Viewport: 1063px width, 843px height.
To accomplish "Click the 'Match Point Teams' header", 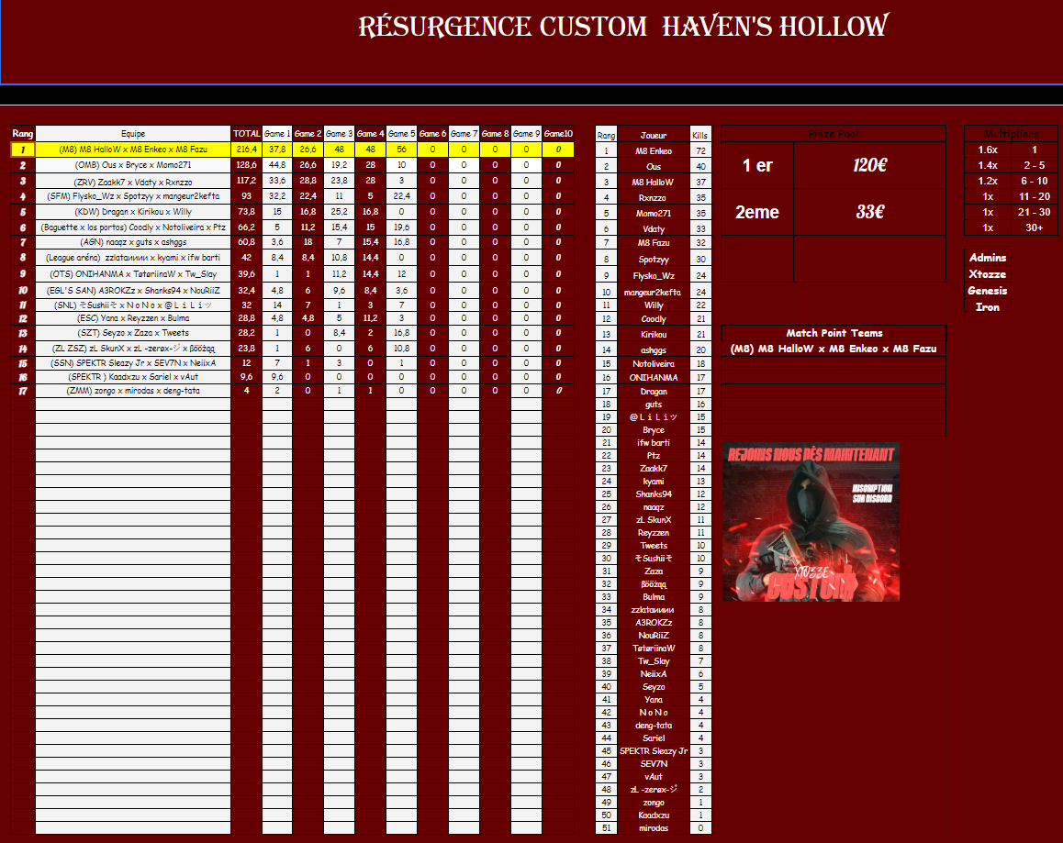I will 834,333.
